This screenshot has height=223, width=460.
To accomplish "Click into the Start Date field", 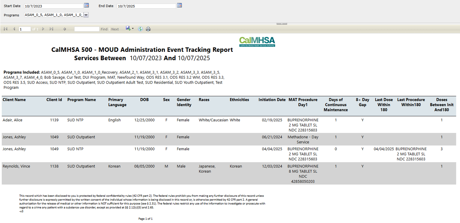I will click(53, 6).
